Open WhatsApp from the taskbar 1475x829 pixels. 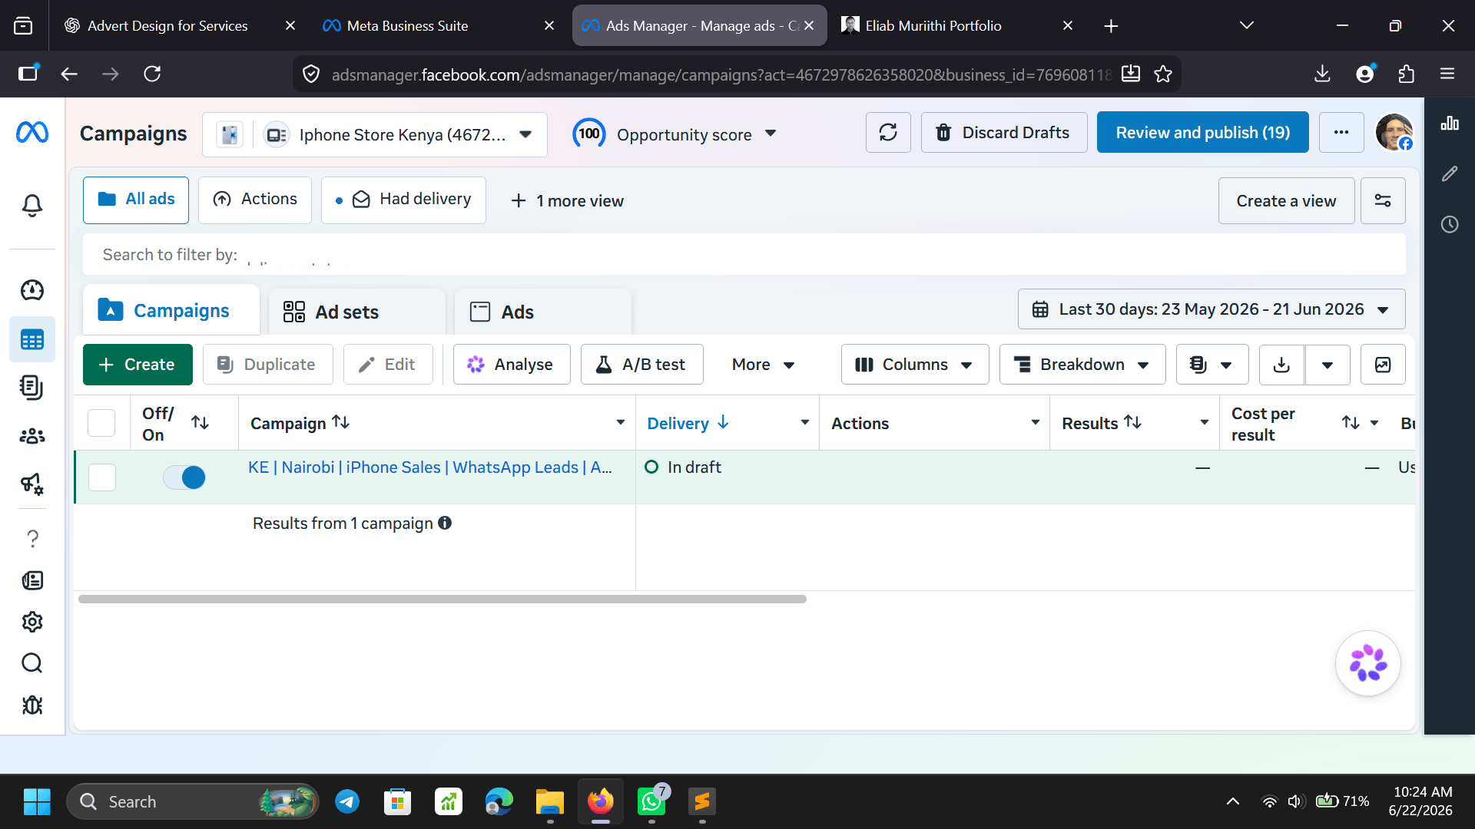651,802
